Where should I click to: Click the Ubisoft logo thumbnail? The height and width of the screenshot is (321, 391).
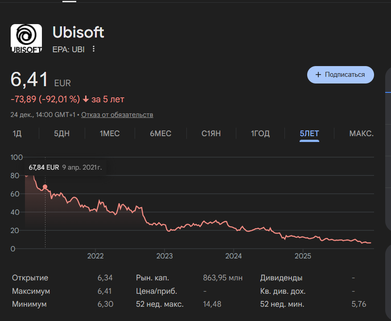(26, 39)
